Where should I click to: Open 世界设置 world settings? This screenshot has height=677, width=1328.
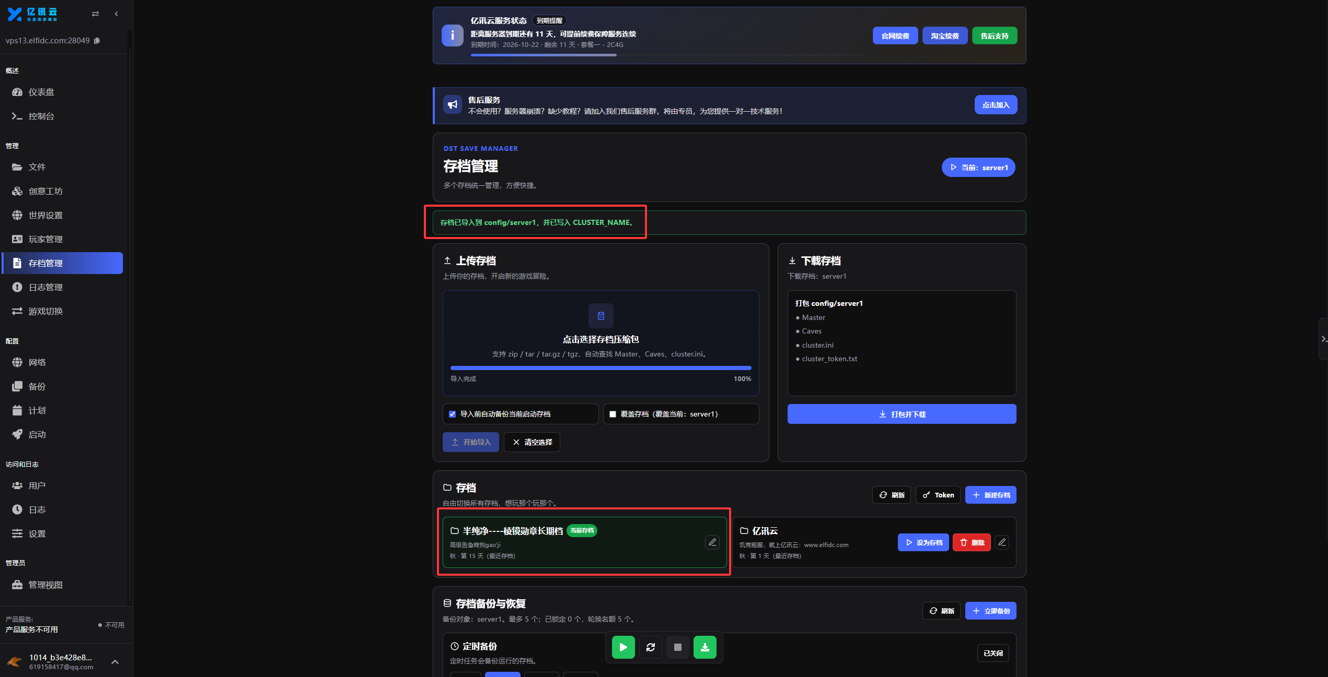(63, 215)
